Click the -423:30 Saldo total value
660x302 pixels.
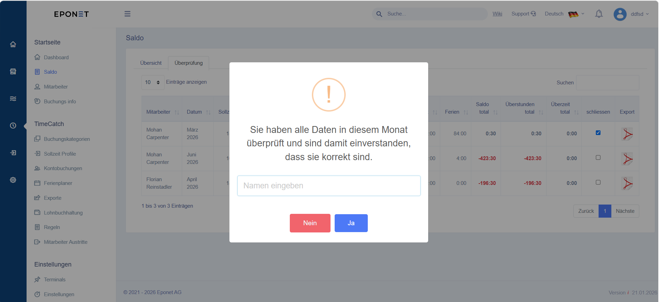pos(487,158)
